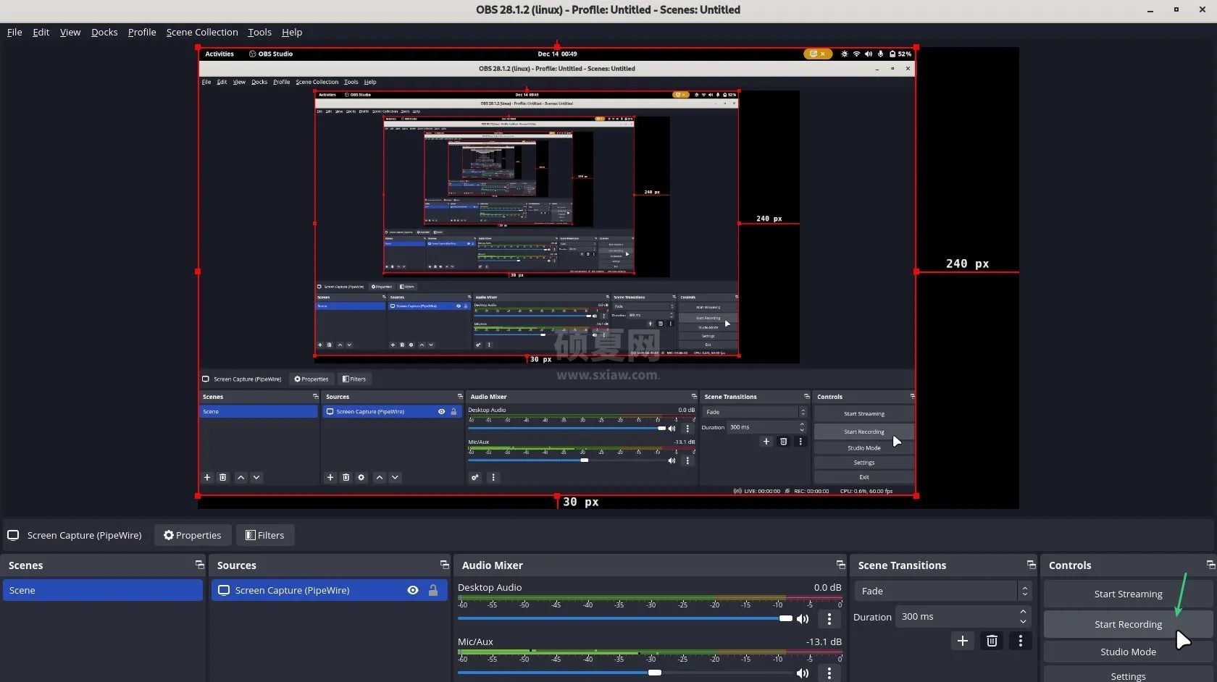Pop out the Audio Mixer dock
1217x682 pixels.
click(840, 565)
